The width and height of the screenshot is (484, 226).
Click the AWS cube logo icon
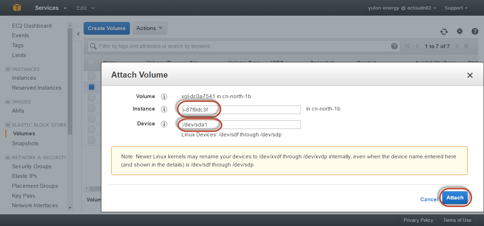tap(17, 8)
